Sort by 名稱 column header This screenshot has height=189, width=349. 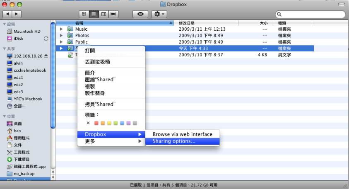coord(115,23)
